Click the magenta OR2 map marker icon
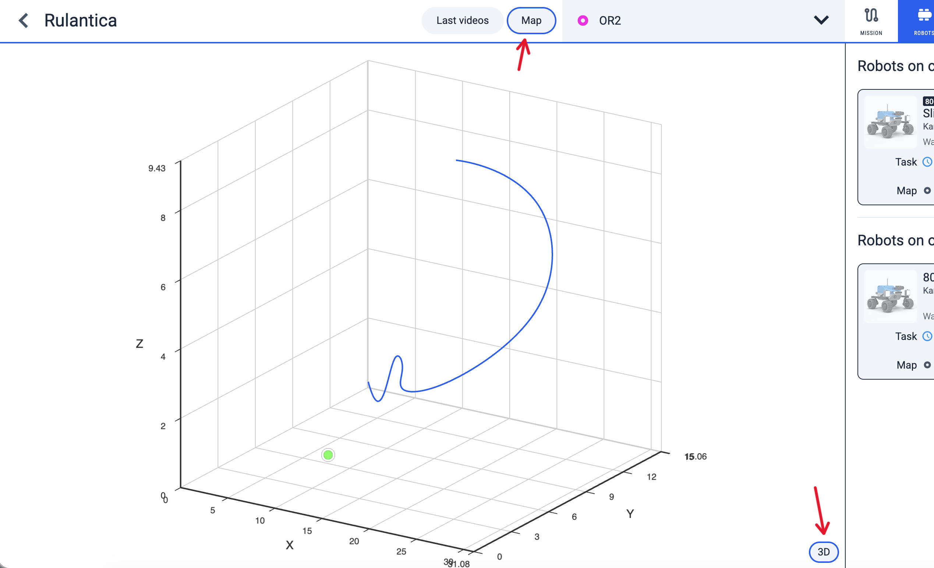 pos(583,21)
